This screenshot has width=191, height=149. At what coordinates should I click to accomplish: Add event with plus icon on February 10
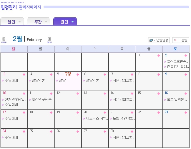coord(24,94)
